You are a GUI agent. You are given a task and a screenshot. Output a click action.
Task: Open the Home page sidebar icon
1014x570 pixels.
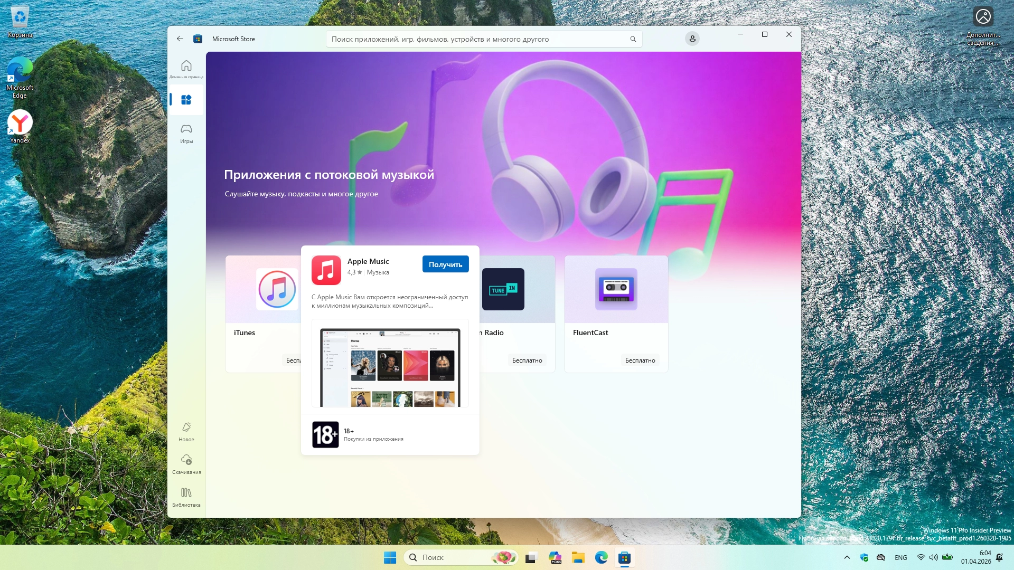[x=186, y=66]
